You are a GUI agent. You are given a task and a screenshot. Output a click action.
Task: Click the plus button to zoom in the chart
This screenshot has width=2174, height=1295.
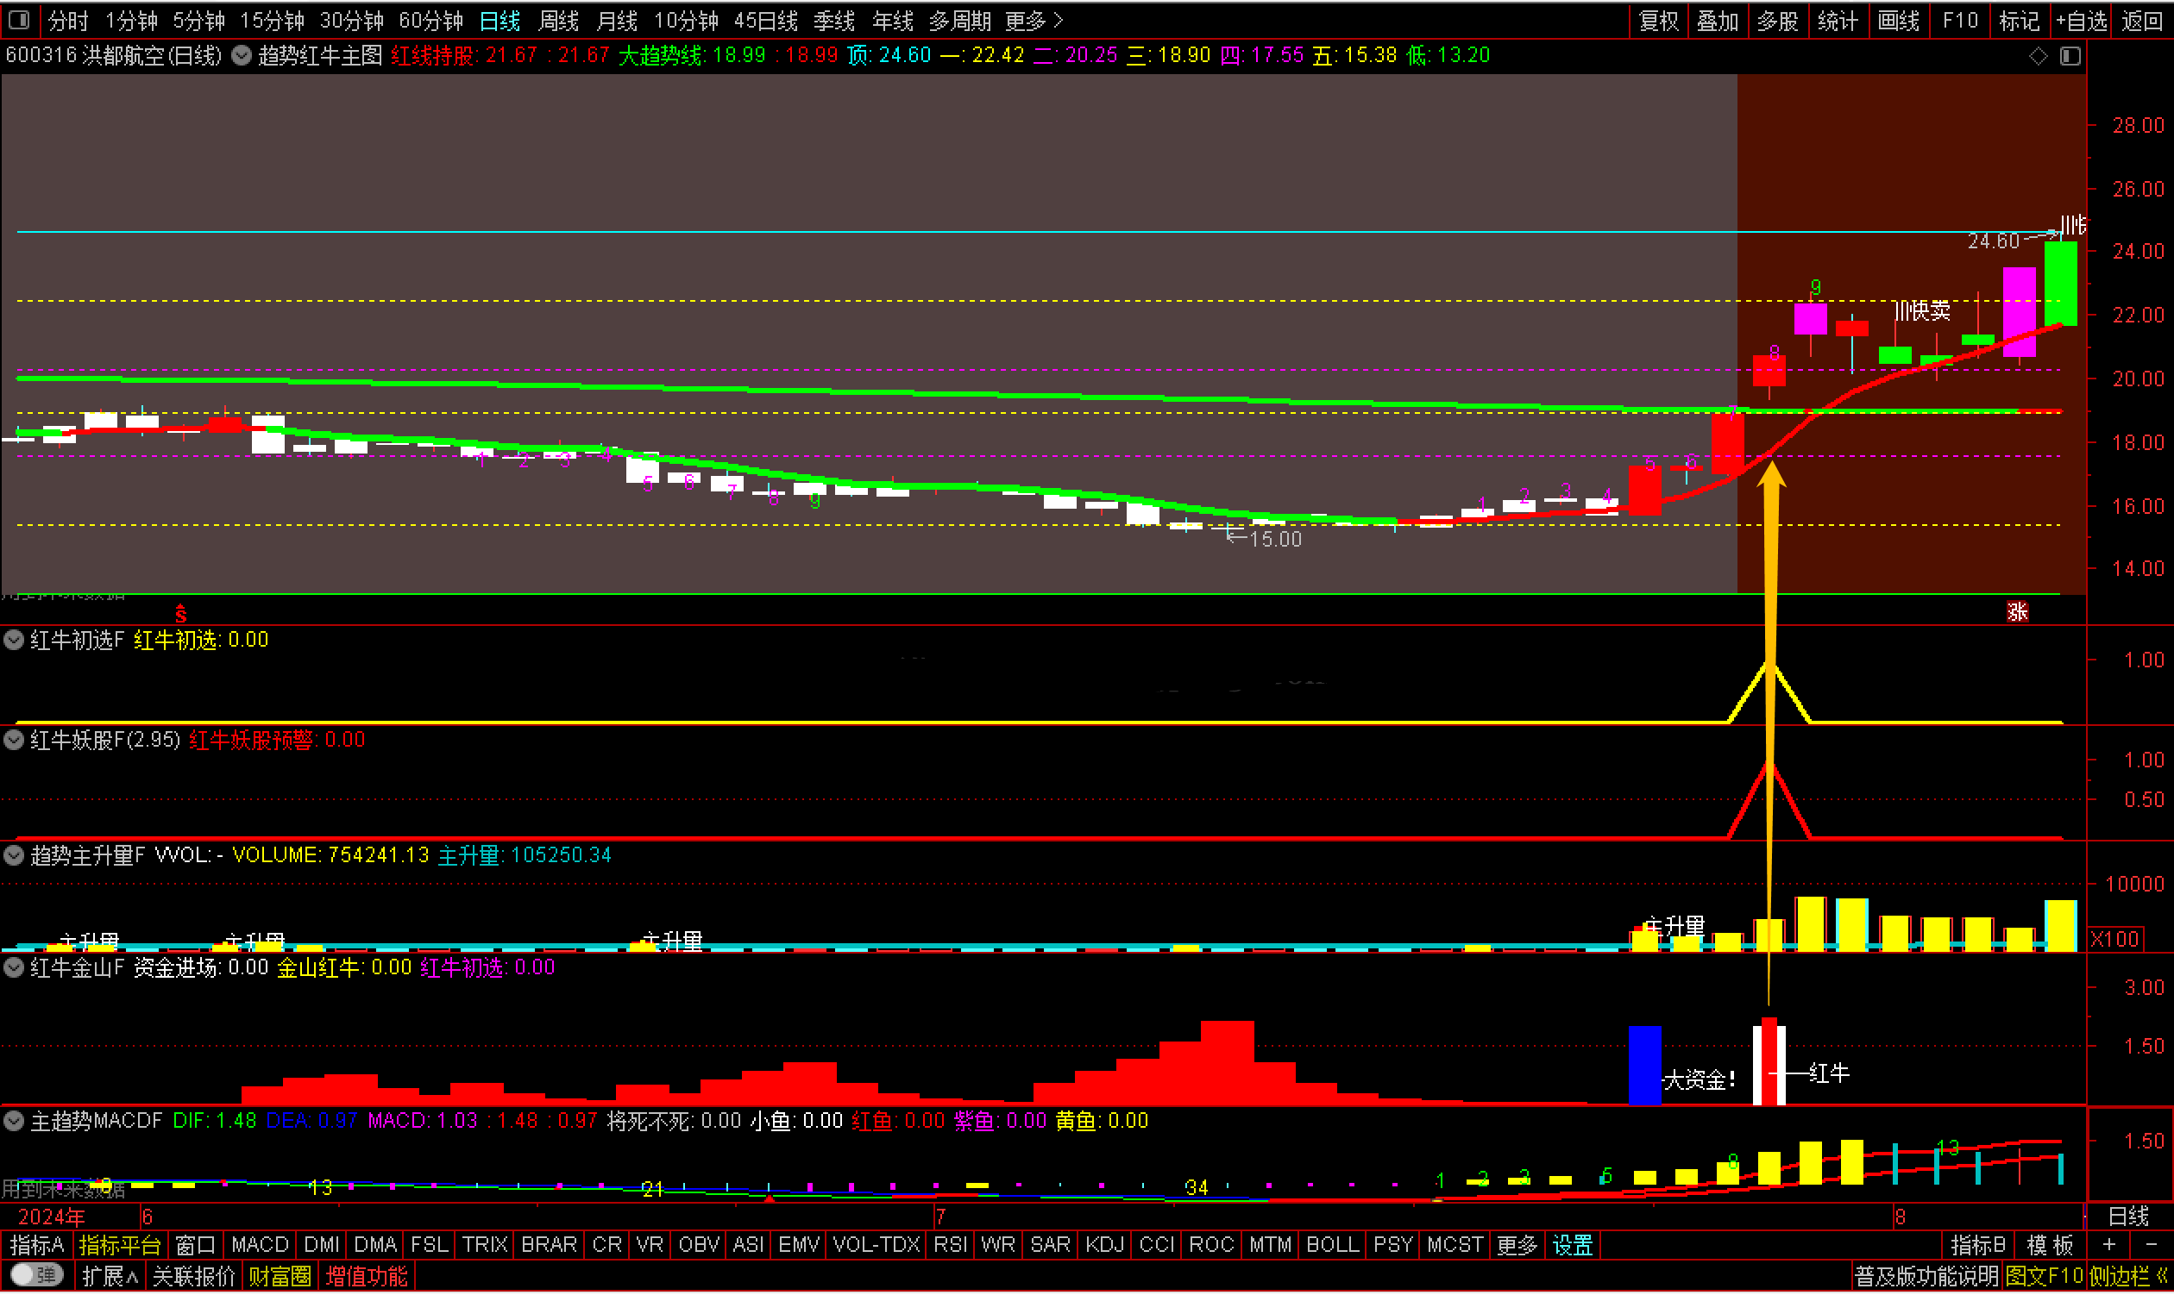(x=2108, y=1245)
